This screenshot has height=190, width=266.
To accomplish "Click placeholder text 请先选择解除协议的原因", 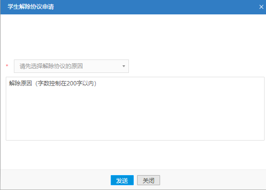I will tap(51, 66).
